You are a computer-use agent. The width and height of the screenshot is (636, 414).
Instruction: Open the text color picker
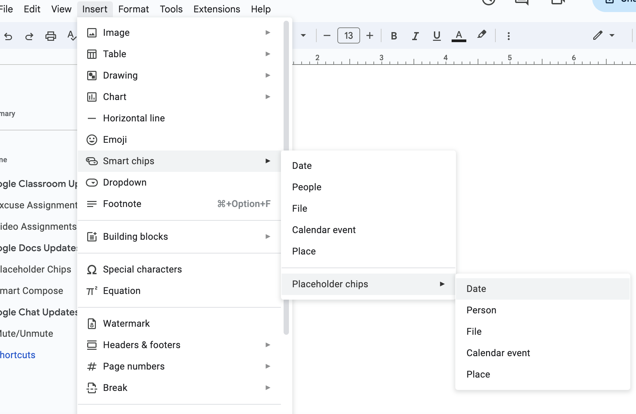tap(459, 36)
